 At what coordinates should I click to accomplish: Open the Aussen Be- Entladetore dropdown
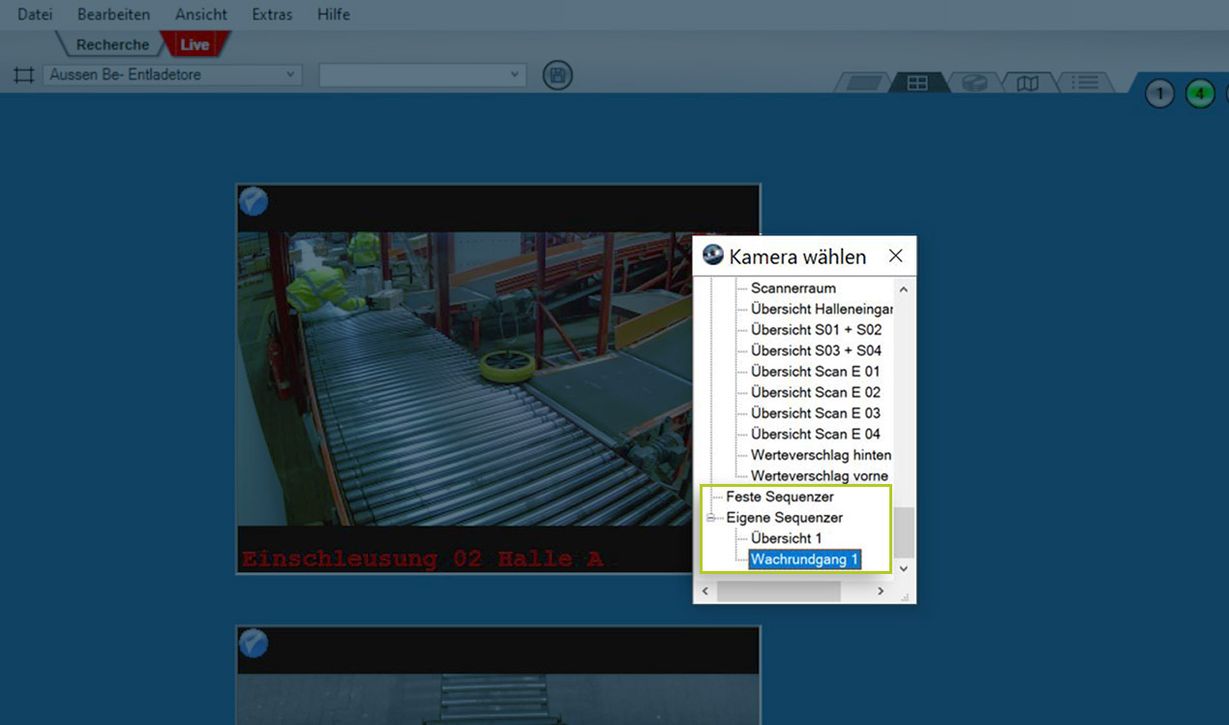(x=172, y=75)
